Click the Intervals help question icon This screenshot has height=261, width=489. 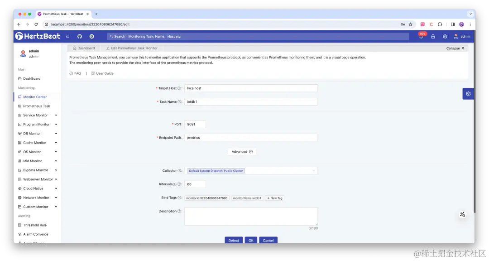(179, 184)
